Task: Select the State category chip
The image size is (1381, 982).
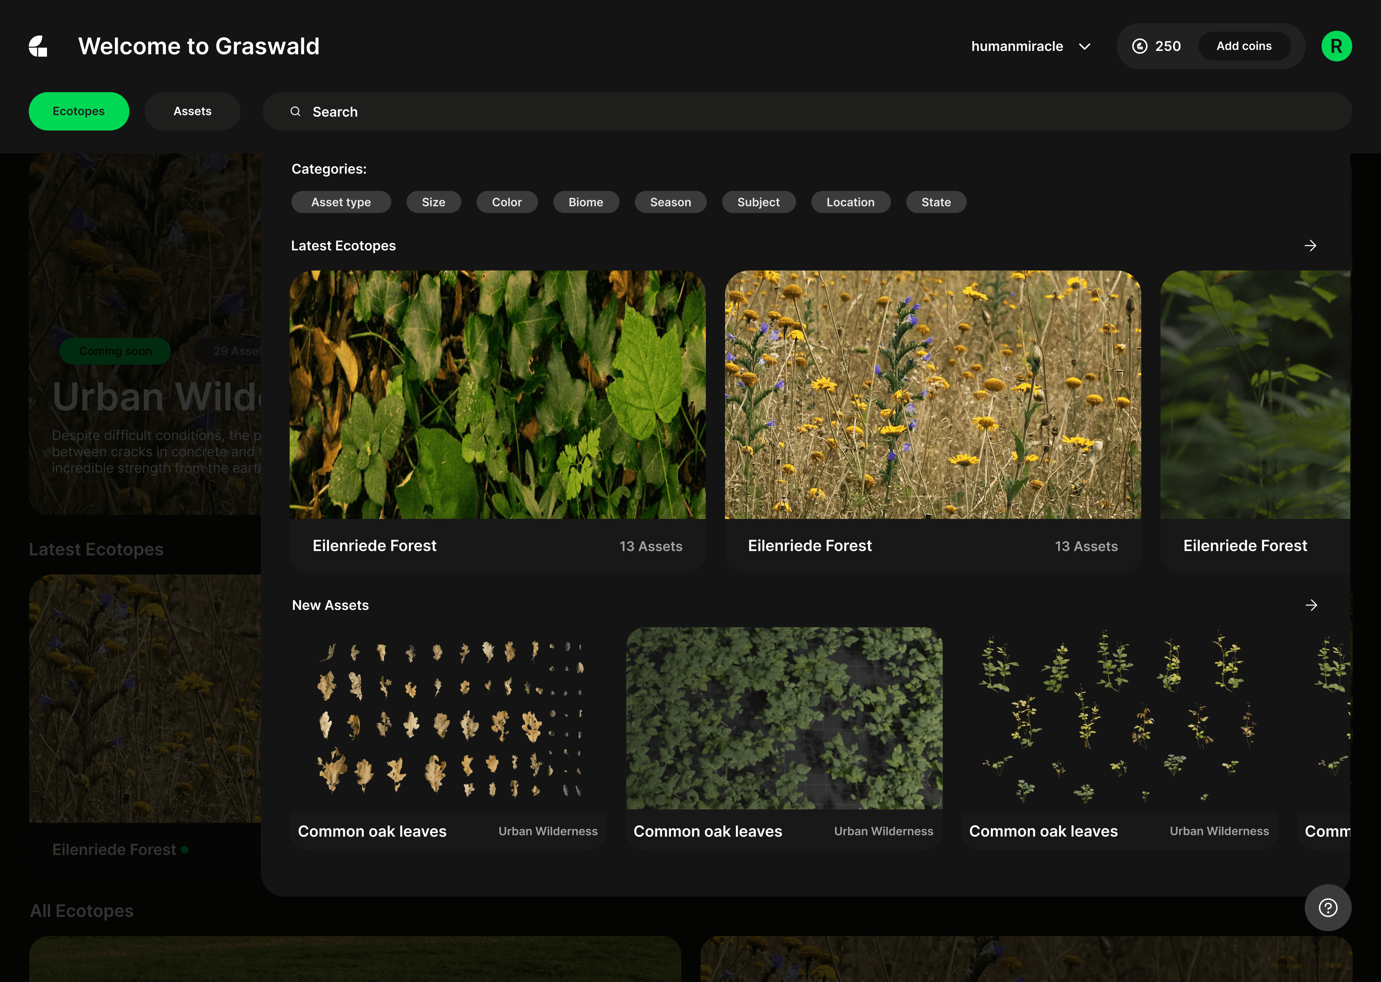Action: click(x=935, y=203)
